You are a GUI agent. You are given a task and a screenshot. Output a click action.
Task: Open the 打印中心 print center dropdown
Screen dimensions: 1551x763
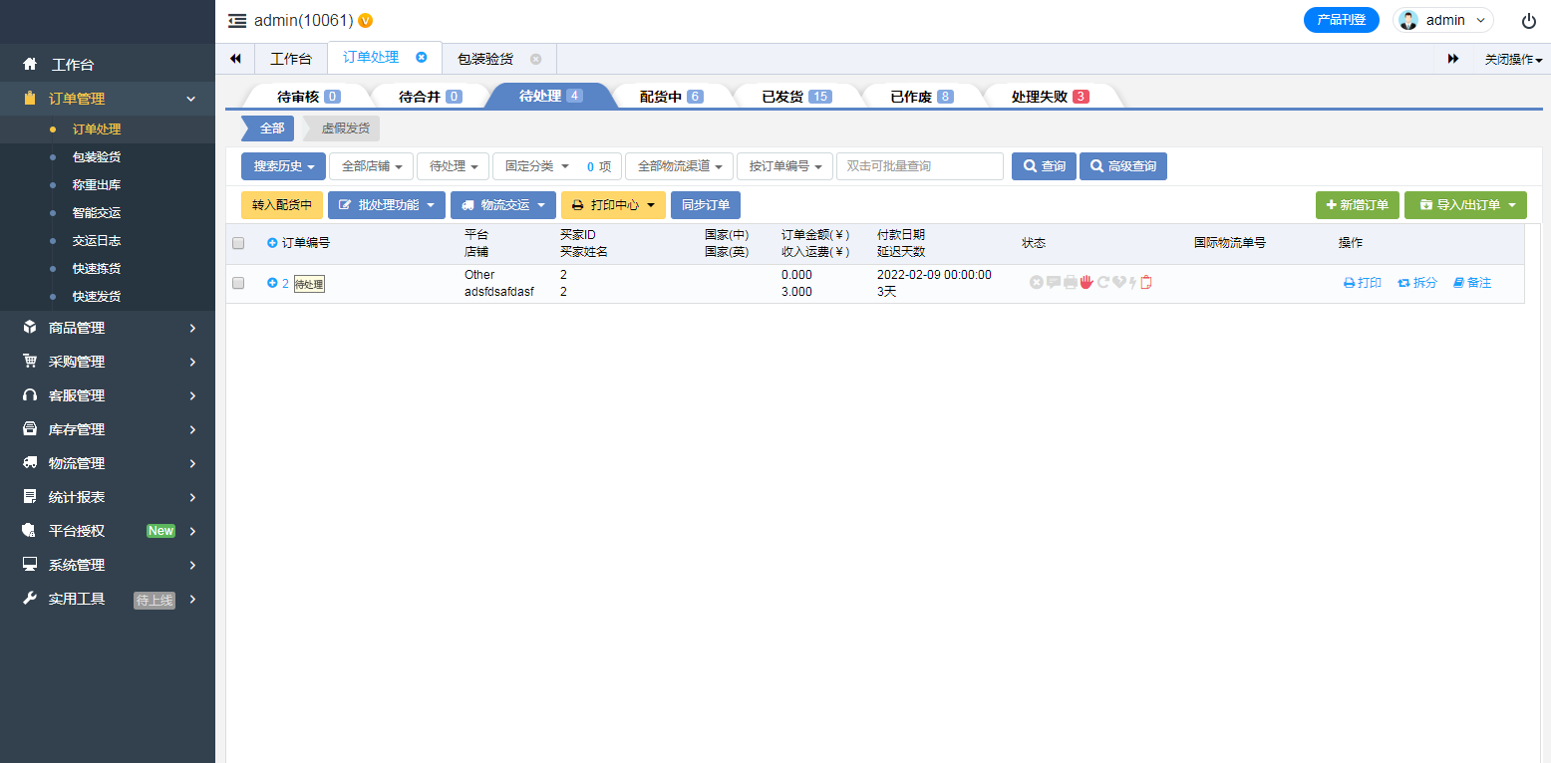click(613, 205)
